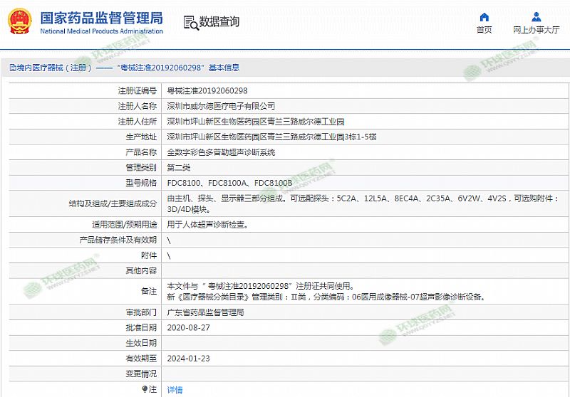Image resolution: width=570 pixels, height=397 pixels.
Task: Click product name 全数字彩色多普勒超声诊断系统
Action: pyautogui.click(x=220, y=152)
